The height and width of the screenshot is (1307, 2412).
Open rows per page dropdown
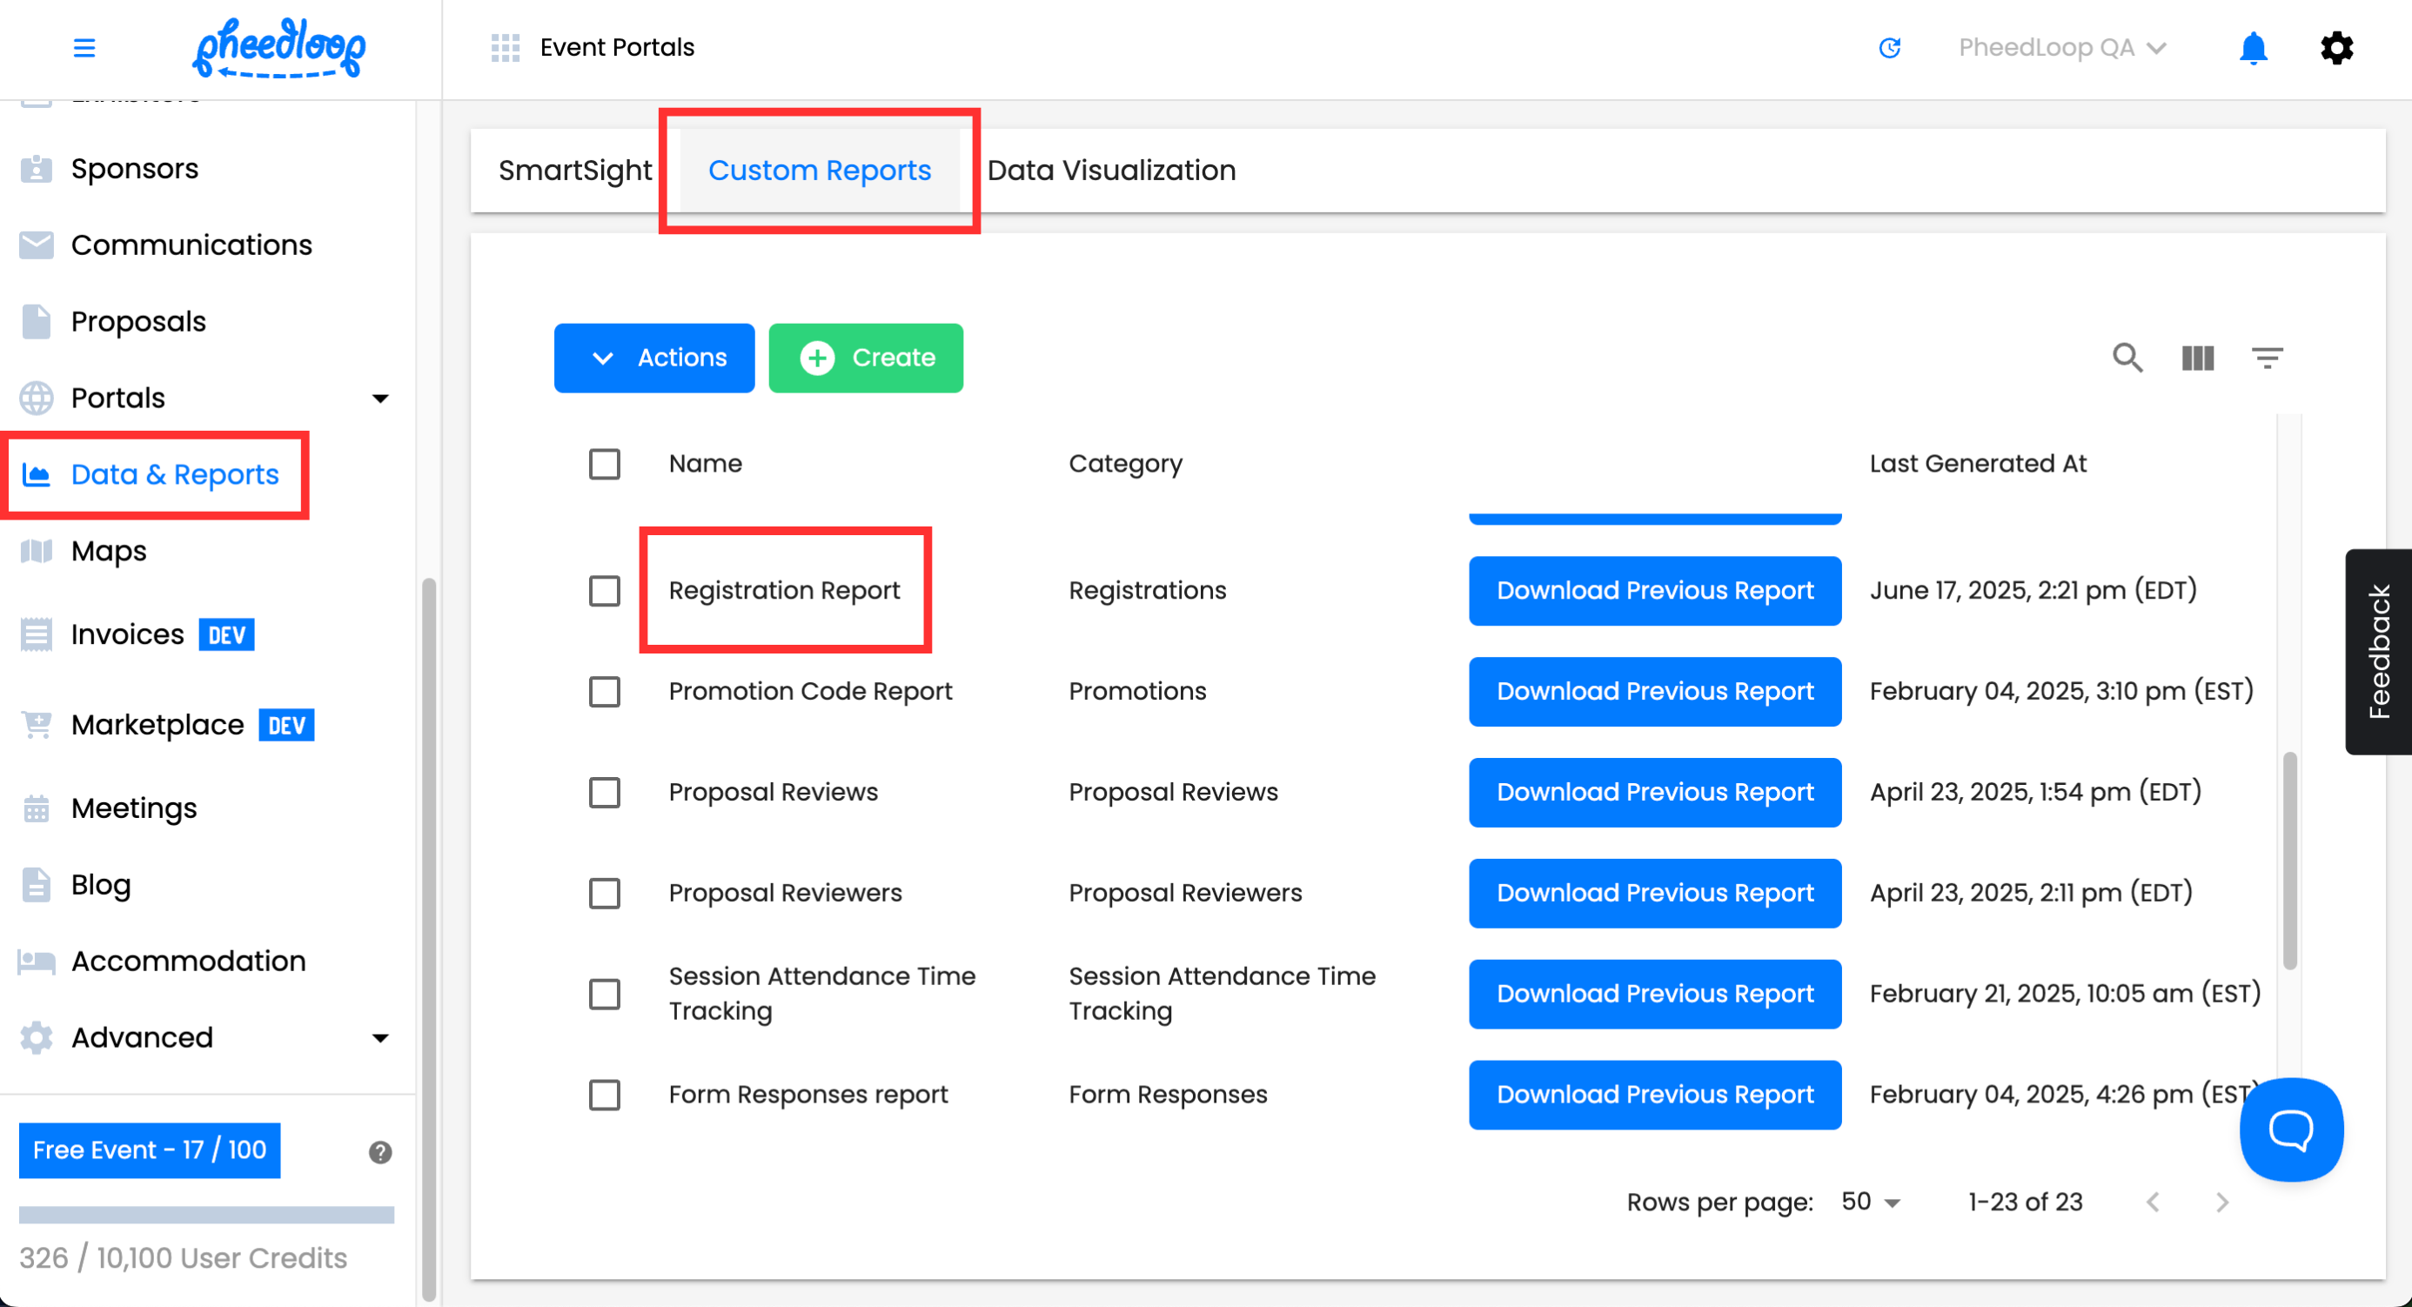pos(1870,1202)
